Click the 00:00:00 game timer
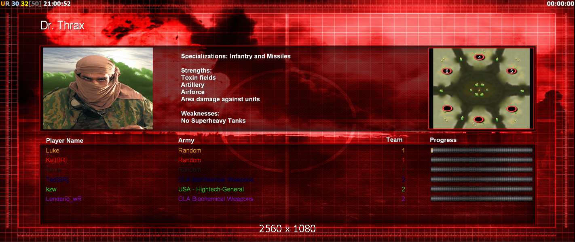 (x=560, y=4)
